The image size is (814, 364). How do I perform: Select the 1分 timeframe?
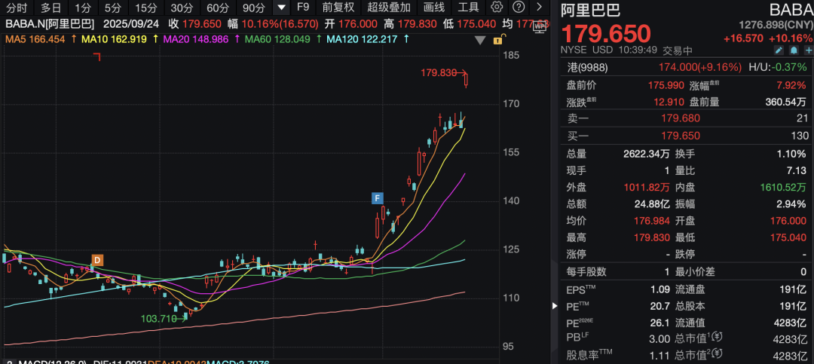82,8
